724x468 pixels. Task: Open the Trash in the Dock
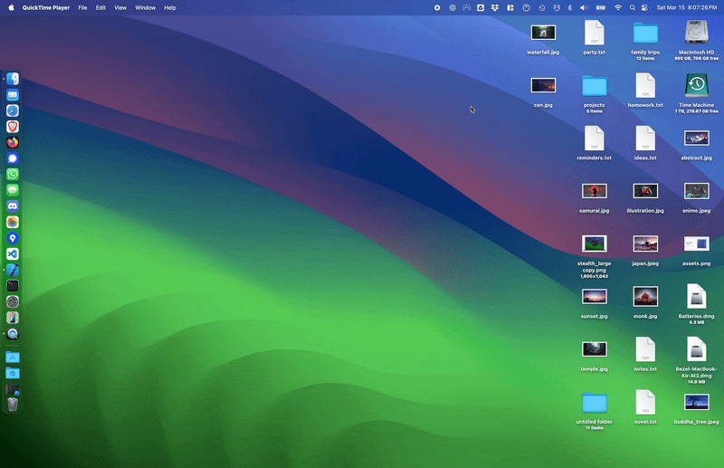(13, 405)
